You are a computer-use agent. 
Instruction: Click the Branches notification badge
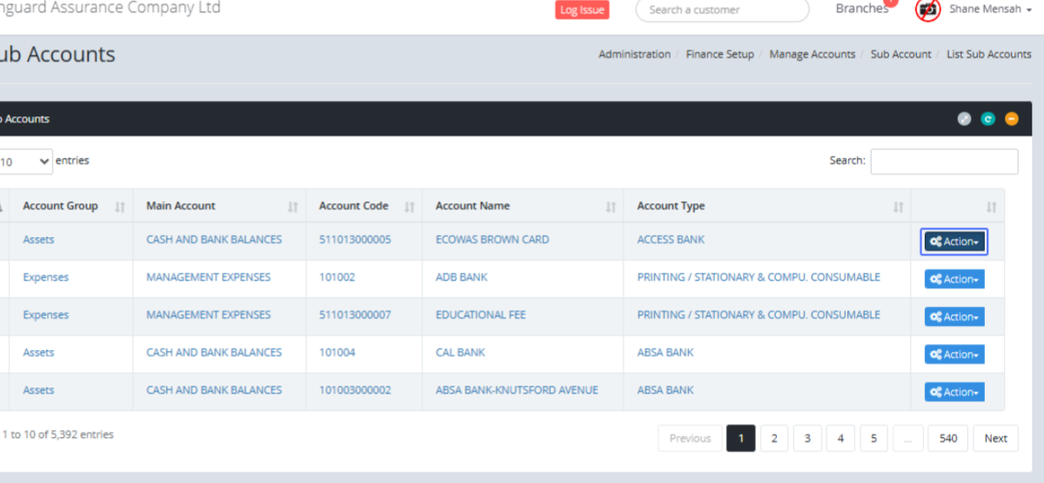(x=890, y=3)
